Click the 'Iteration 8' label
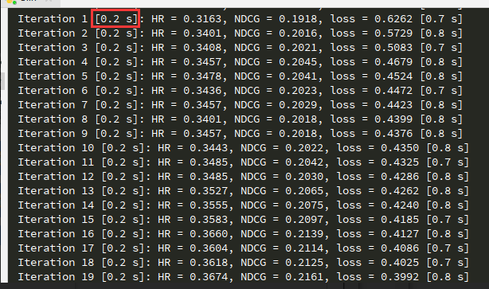Image resolution: width=489 pixels, height=289 pixels. click(53, 119)
